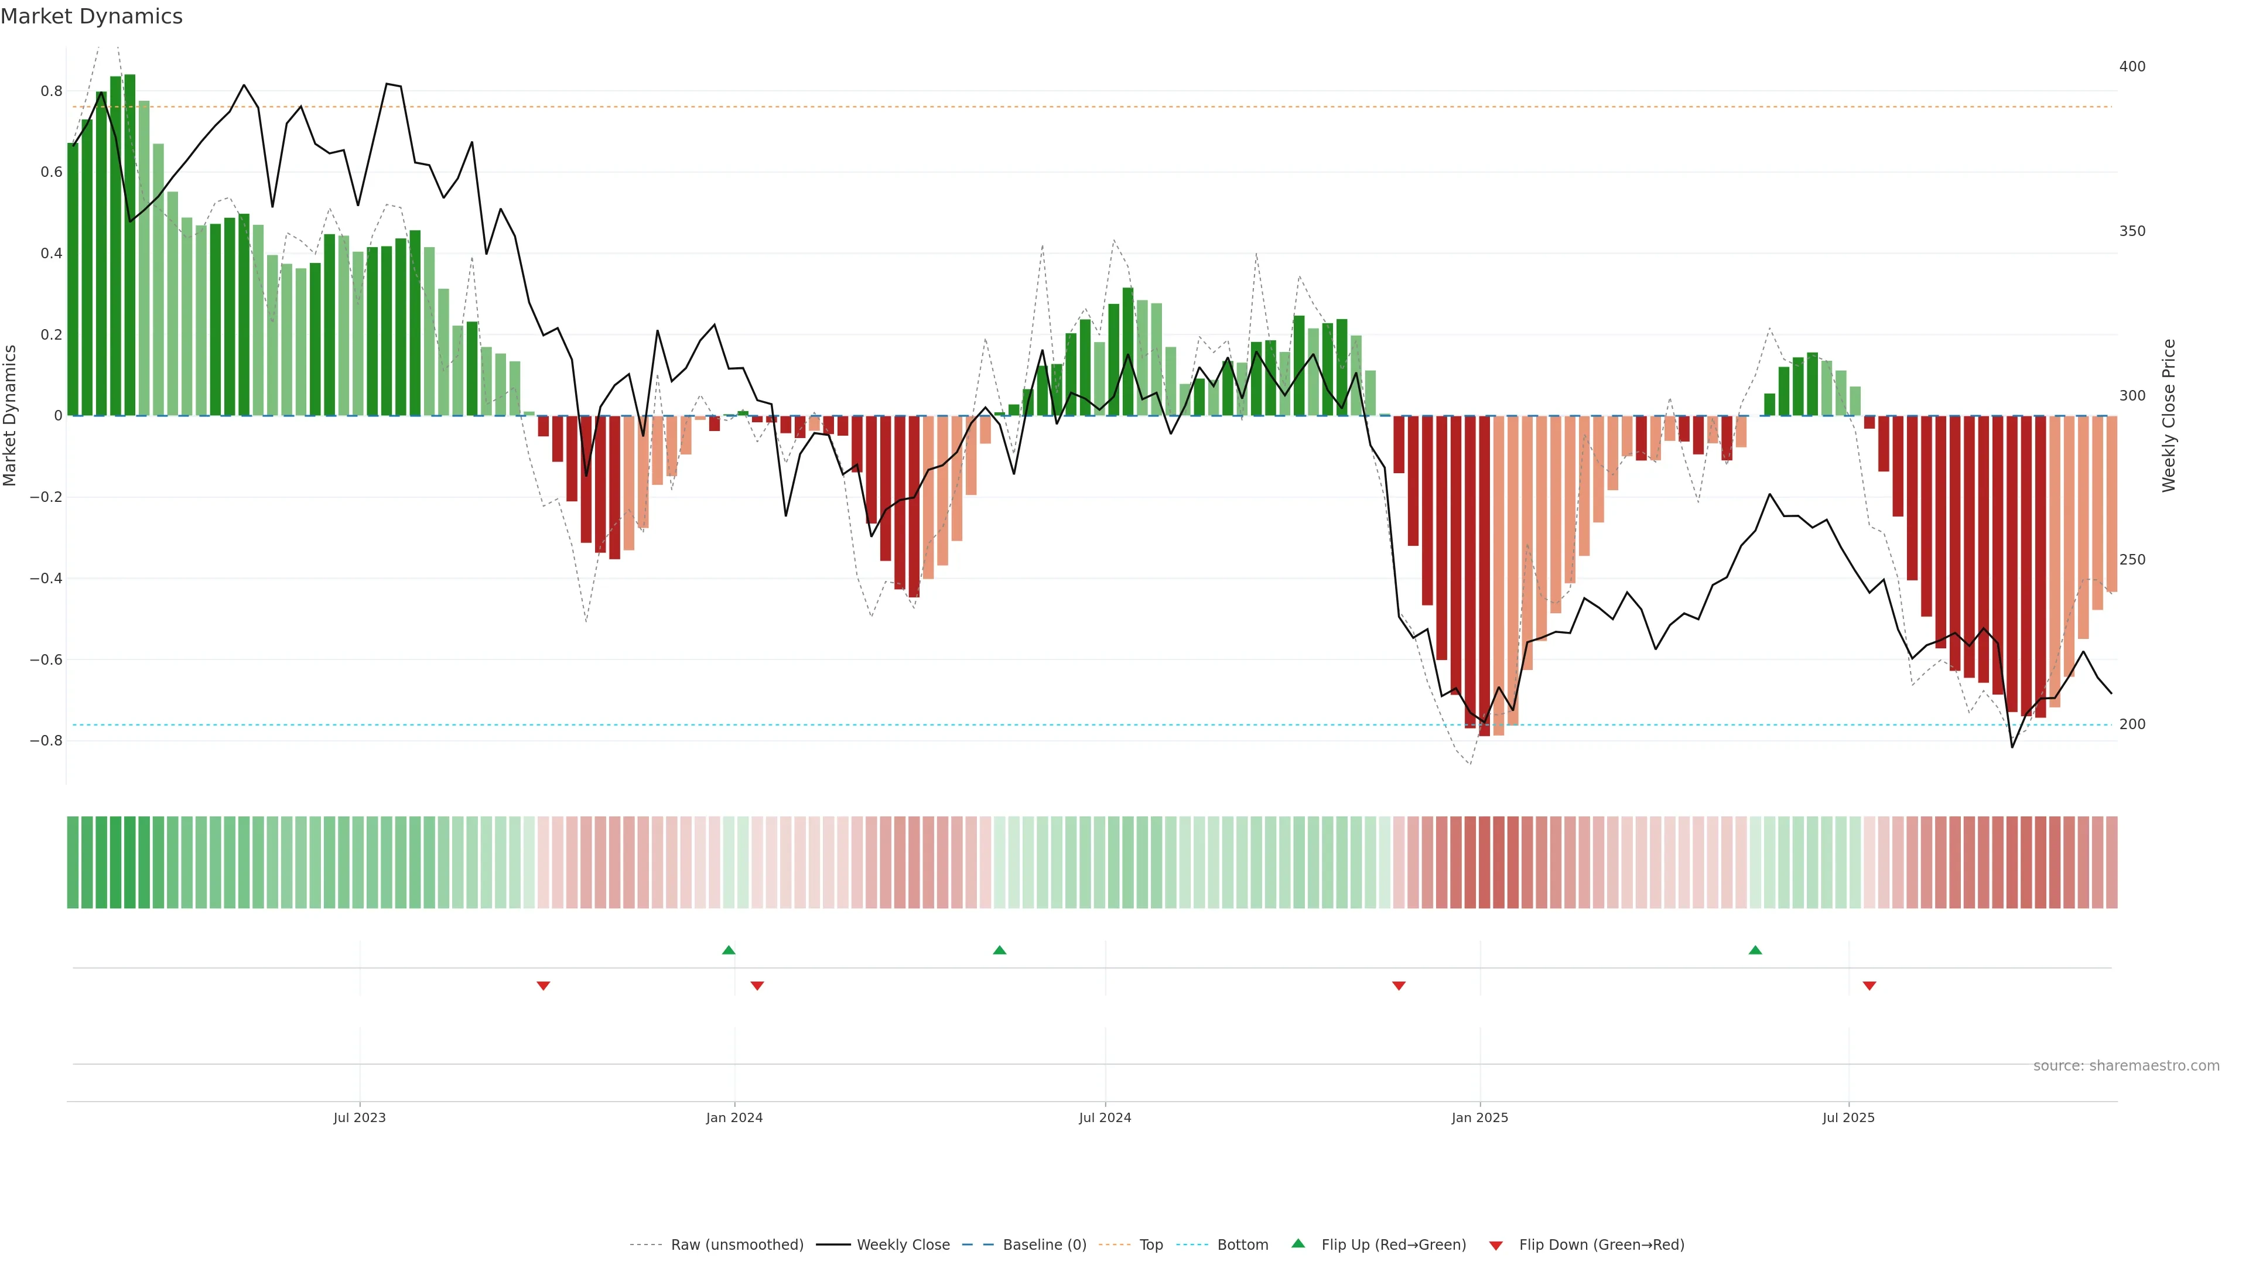Click the Jul 2024 x-axis label

point(1105,1117)
